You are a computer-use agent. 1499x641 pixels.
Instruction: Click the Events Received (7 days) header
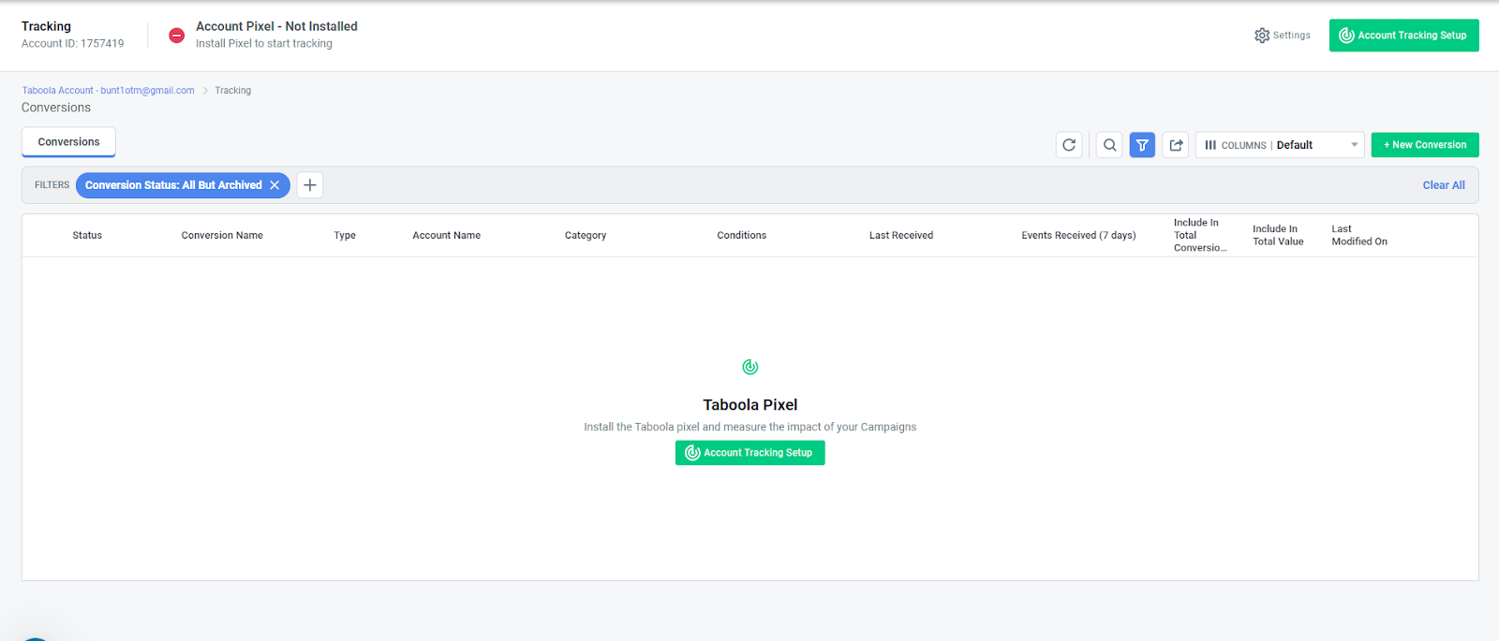[1078, 236]
